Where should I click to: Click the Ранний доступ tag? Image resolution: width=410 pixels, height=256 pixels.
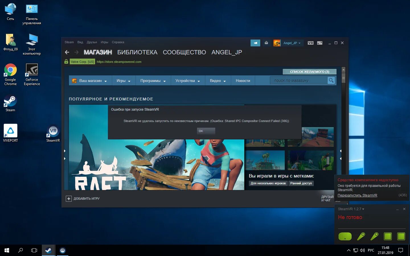coord(301,183)
